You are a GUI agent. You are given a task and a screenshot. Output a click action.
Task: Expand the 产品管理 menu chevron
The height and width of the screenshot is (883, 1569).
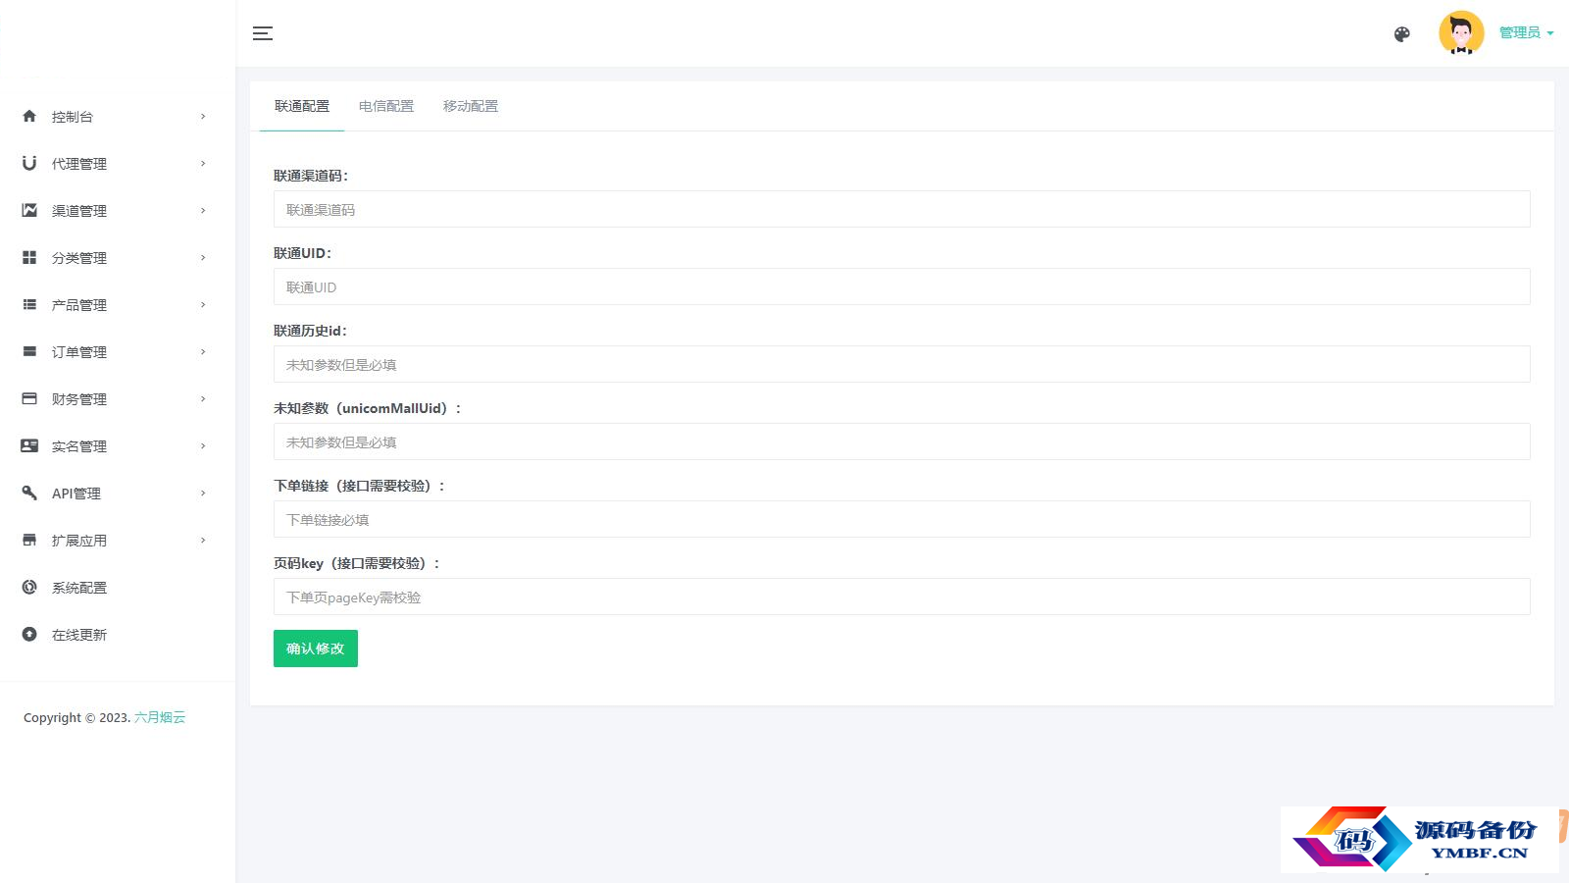203,304
